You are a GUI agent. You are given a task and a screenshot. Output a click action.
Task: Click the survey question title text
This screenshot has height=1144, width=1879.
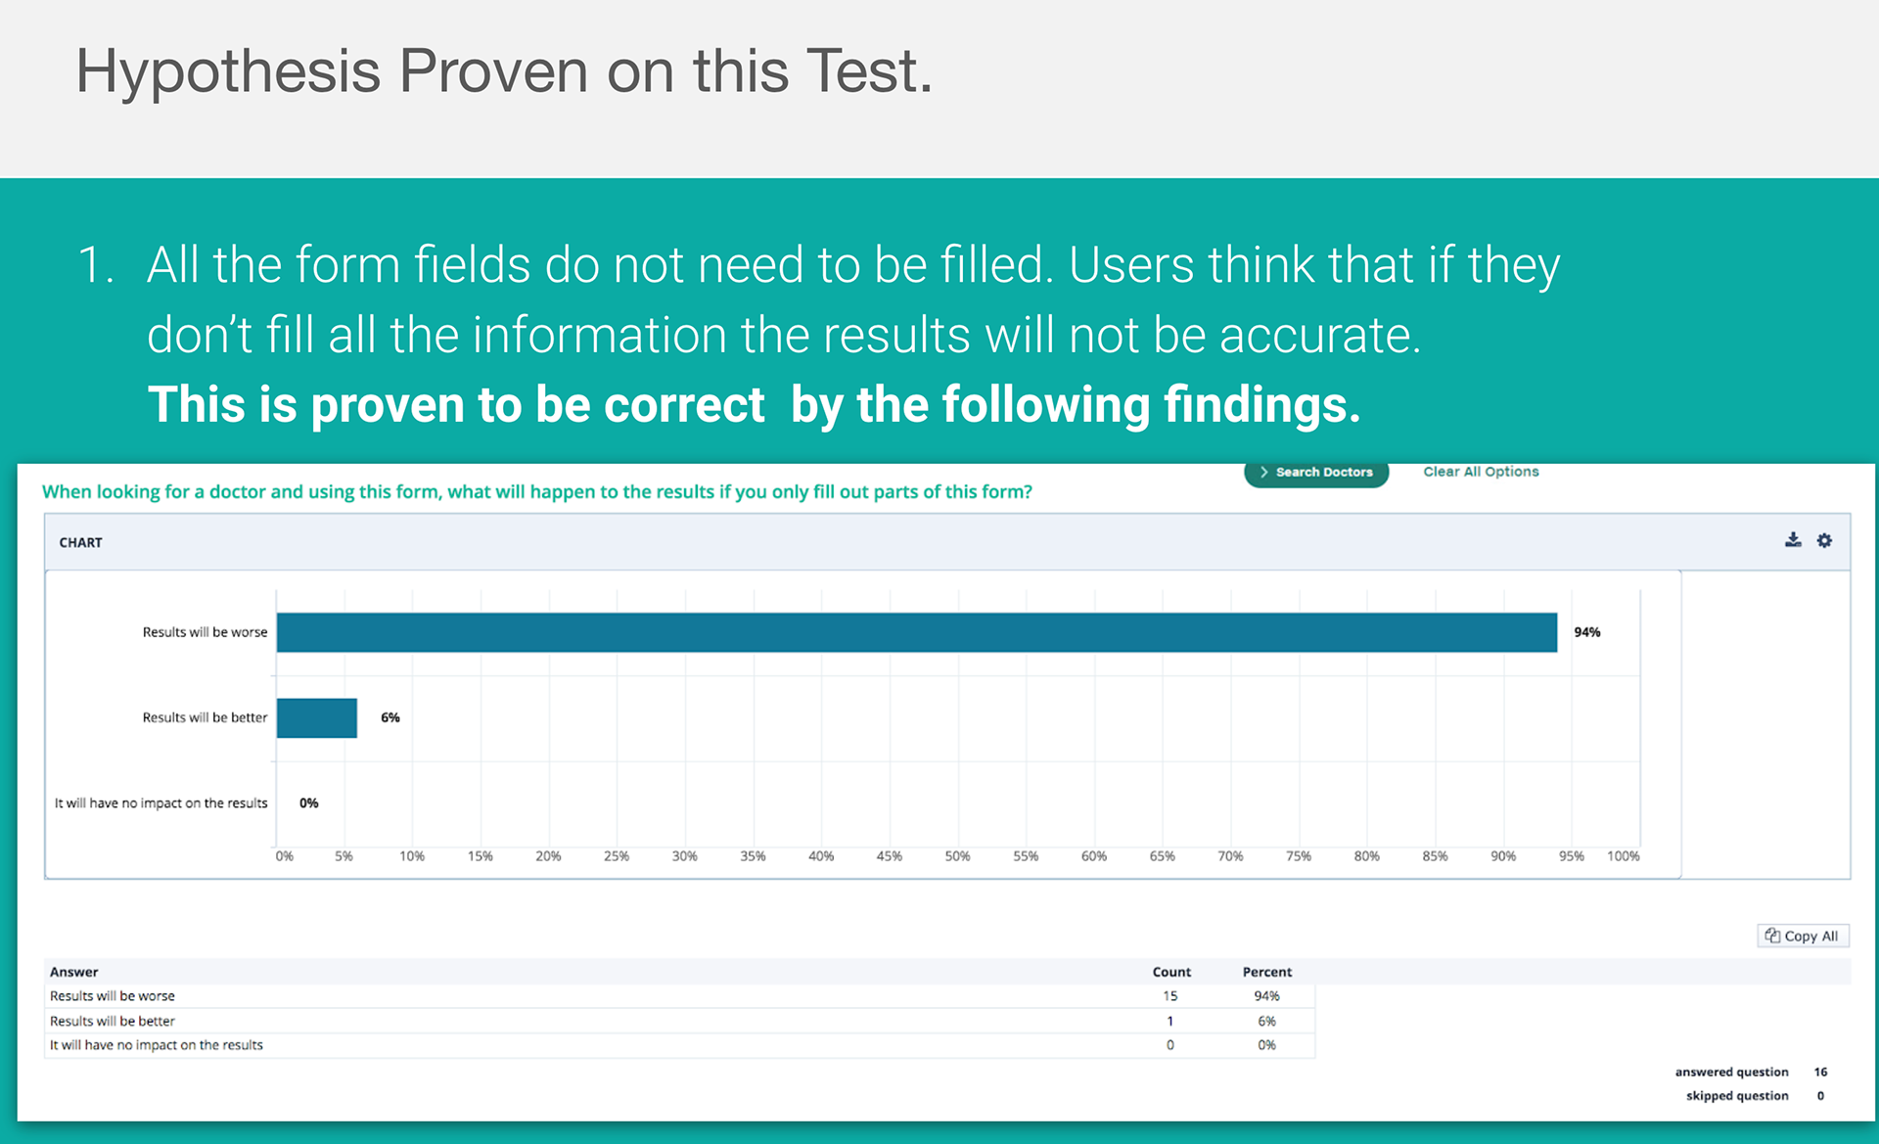pyautogui.click(x=537, y=492)
